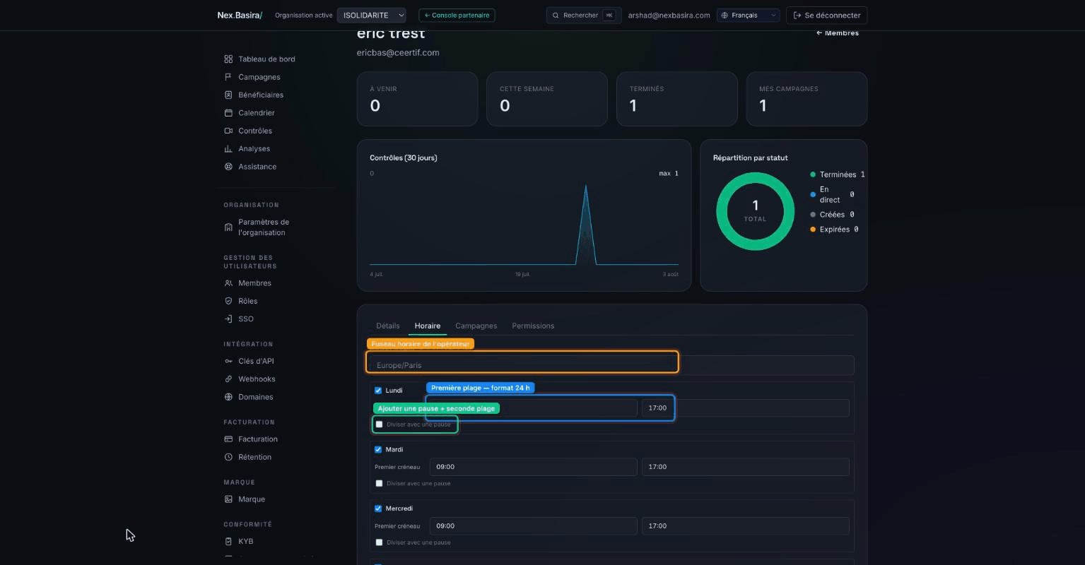Enable 'Diviser avec une pause' under Mardi
The height and width of the screenshot is (565, 1085).
(379, 484)
